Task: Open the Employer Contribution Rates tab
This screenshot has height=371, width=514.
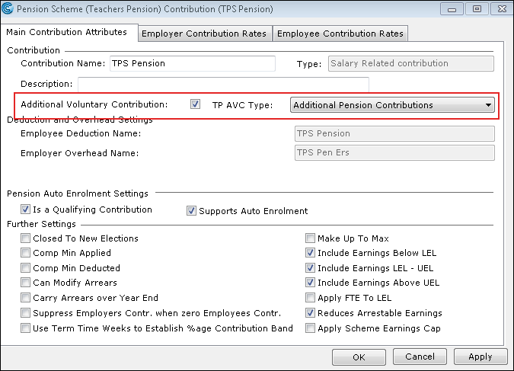Action: [204, 34]
